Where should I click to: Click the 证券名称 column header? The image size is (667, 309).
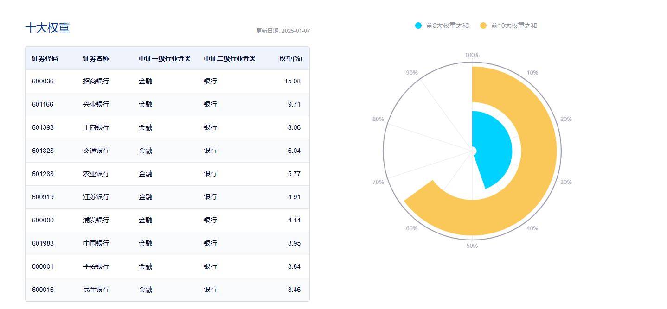(x=96, y=58)
